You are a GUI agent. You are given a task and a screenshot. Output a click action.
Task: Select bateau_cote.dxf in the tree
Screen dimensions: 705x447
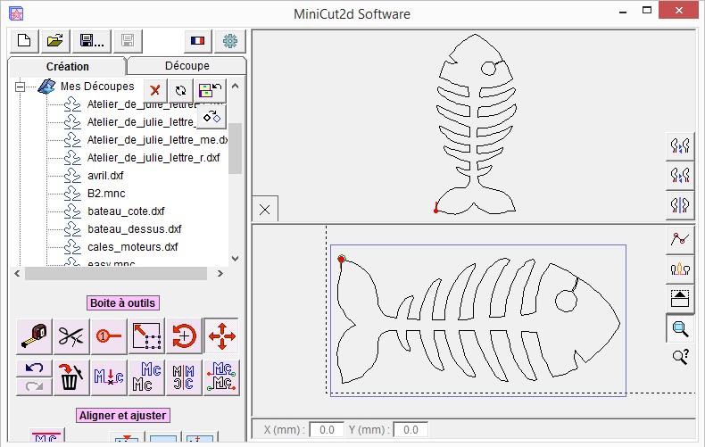pos(126,211)
